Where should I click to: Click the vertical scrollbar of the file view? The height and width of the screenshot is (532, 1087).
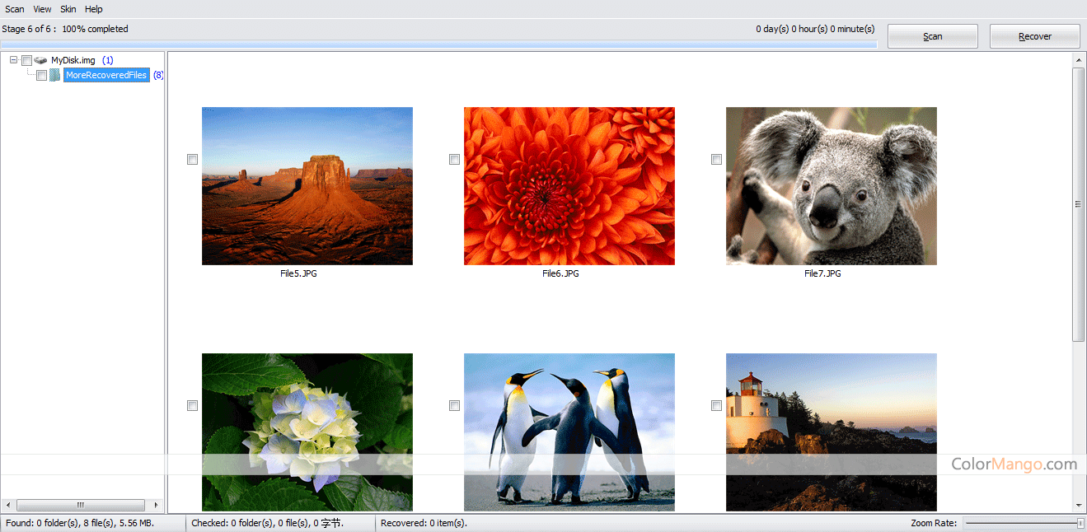(1078, 204)
